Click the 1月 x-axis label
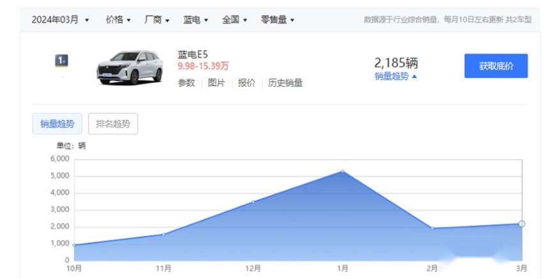Image resolution: width=544 pixels, height=279 pixels. [x=343, y=268]
